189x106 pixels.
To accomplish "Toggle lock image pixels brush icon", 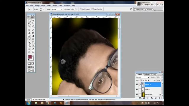I will [144, 80].
